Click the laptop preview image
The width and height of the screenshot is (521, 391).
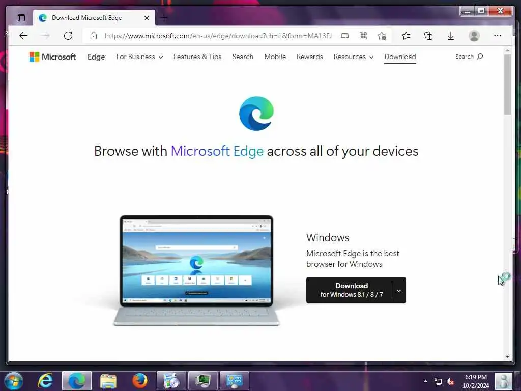pyautogui.click(x=196, y=270)
